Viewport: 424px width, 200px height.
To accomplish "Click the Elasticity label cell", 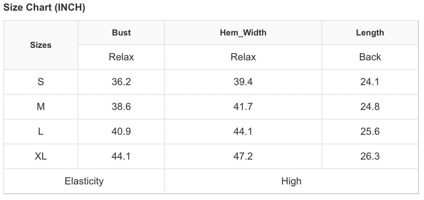I will click(84, 181).
